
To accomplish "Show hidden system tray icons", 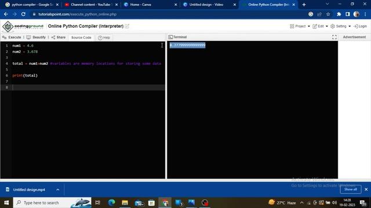I will 301,203.
